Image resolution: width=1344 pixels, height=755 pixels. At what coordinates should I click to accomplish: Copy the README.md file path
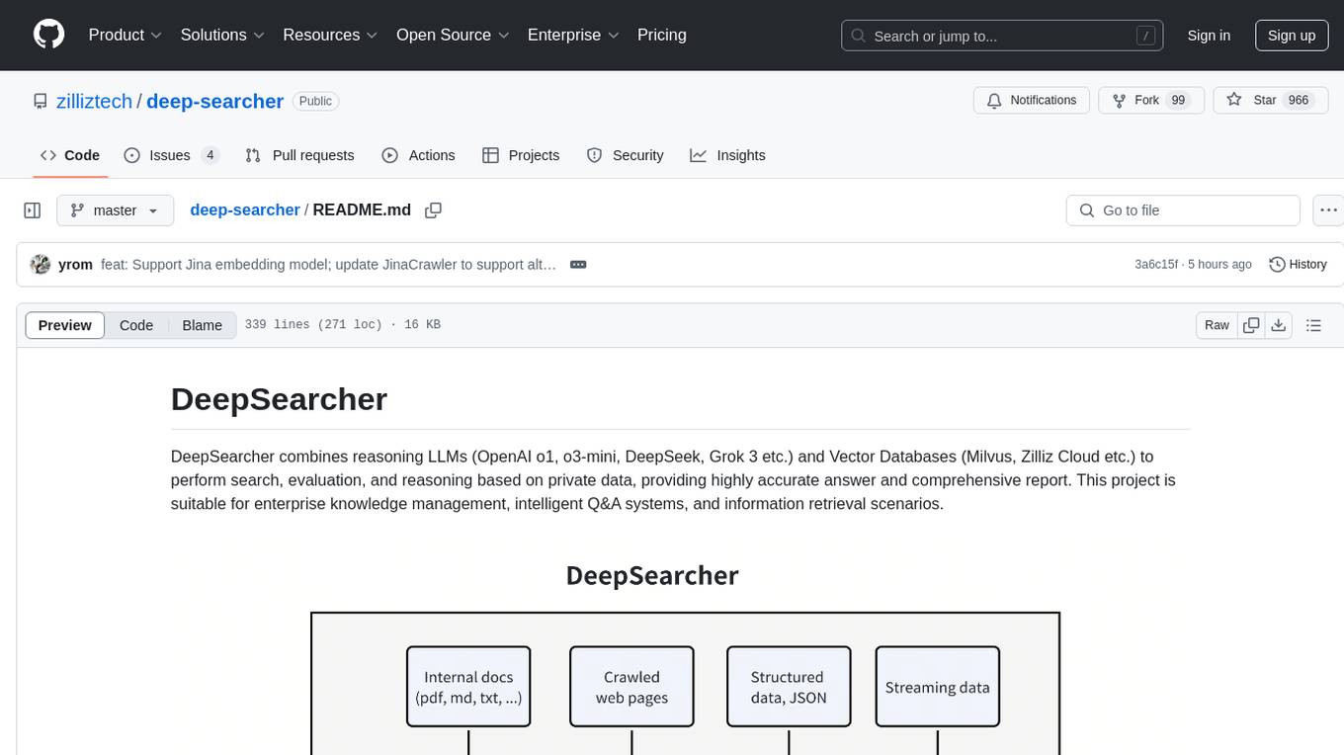[x=433, y=210]
